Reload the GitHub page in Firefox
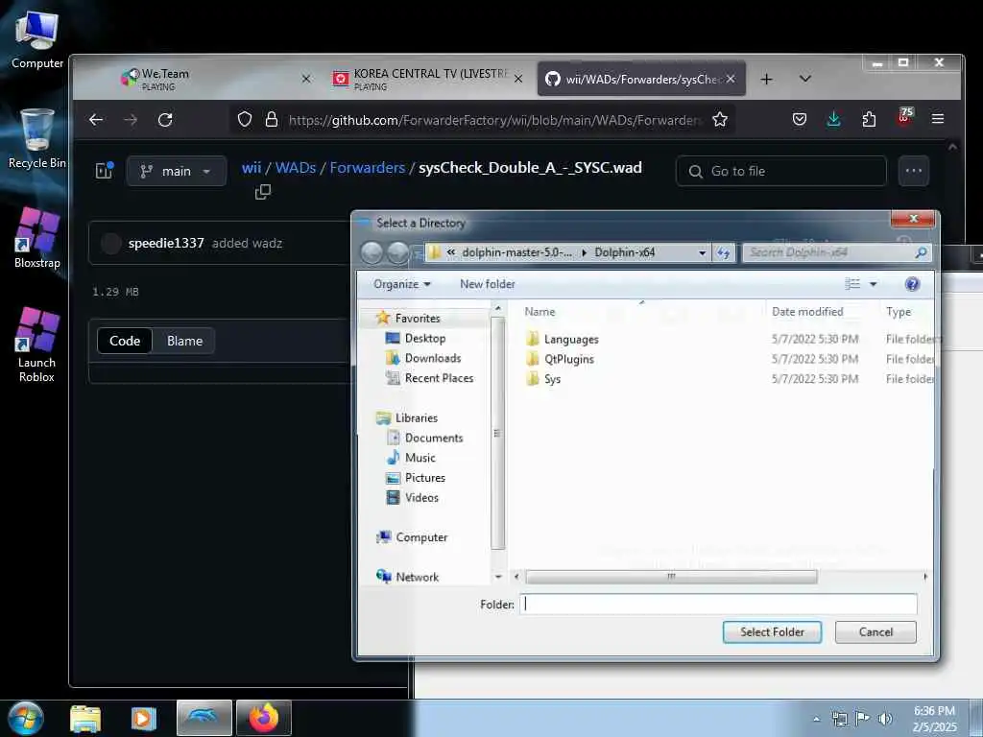 click(165, 120)
